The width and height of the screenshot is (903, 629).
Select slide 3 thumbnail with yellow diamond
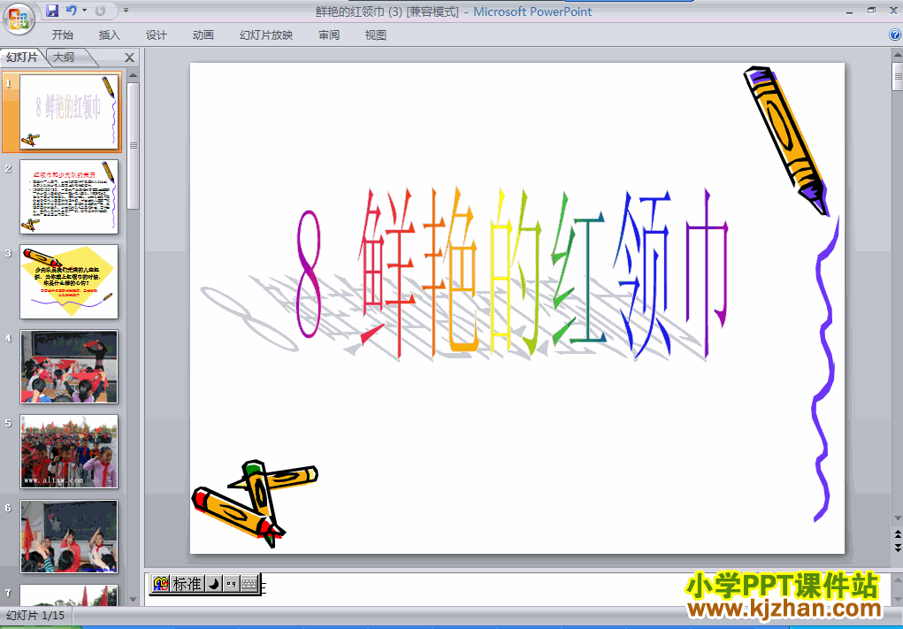pyautogui.click(x=68, y=281)
